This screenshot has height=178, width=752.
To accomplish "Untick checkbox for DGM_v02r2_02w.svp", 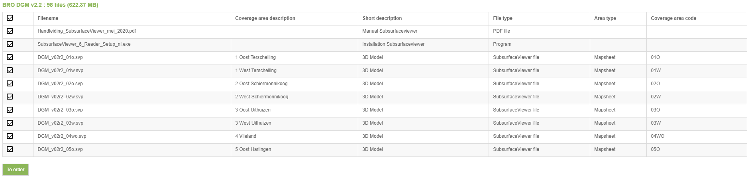I will click(x=10, y=97).
